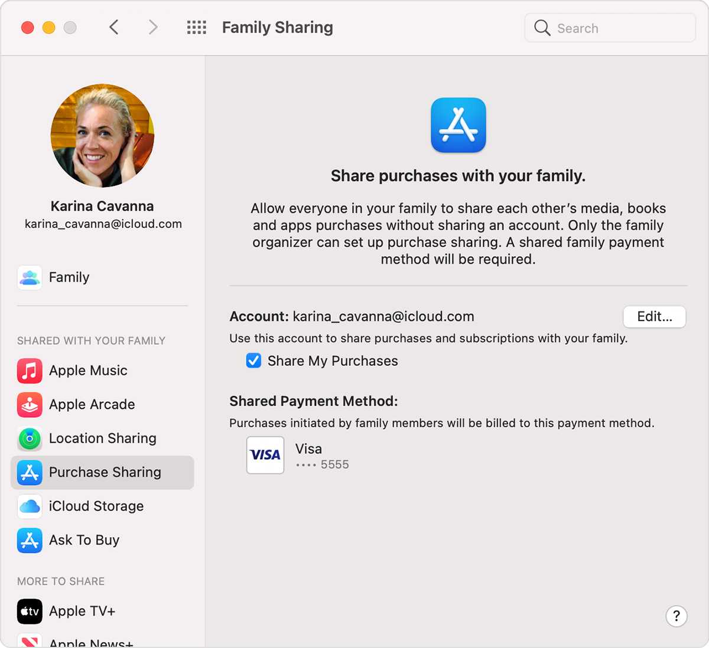The width and height of the screenshot is (709, 648).
Task: Uncheck Share My Purchases checkbox
Action: (x=253, y=361)
